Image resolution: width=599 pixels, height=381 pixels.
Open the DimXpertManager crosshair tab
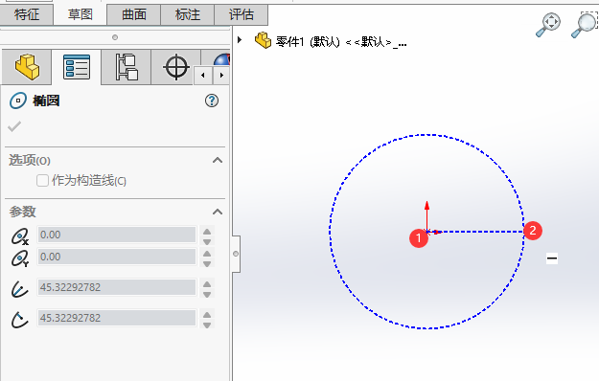(176, 67)
